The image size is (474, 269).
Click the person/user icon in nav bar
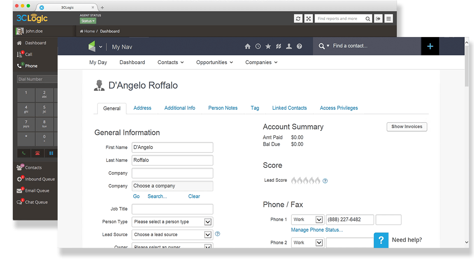click(x=289, y=46)
